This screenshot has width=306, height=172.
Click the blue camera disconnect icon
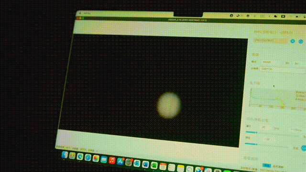pos(293,41)
